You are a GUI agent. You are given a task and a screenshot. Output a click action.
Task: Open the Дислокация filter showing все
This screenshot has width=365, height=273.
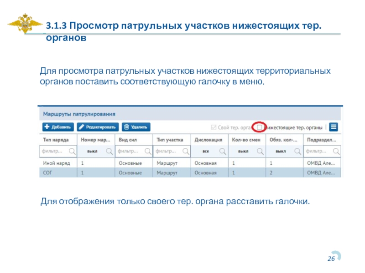[209, 152]
